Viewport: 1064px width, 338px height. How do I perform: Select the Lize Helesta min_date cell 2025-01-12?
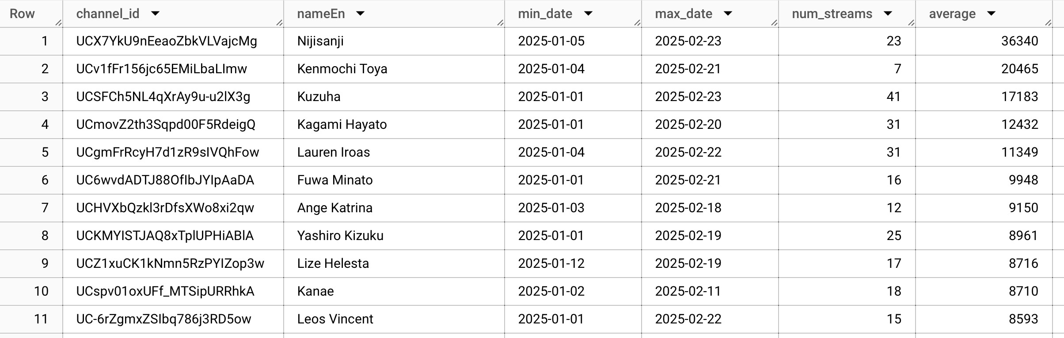coord(573,264)
